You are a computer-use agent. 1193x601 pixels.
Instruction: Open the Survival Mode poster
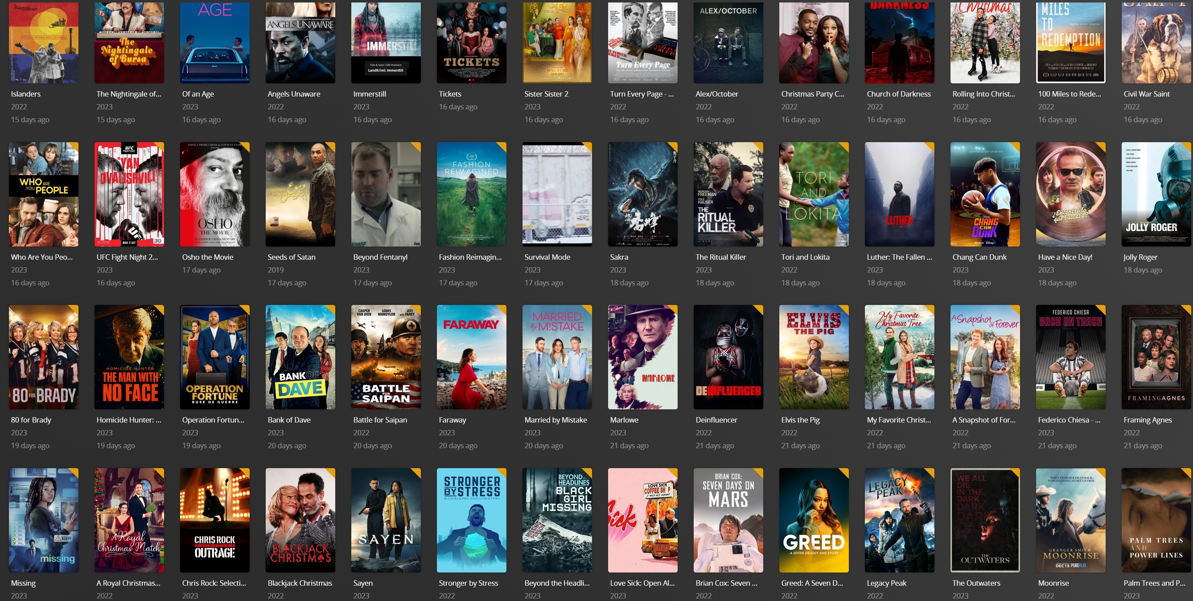click(x=557, y=194)
